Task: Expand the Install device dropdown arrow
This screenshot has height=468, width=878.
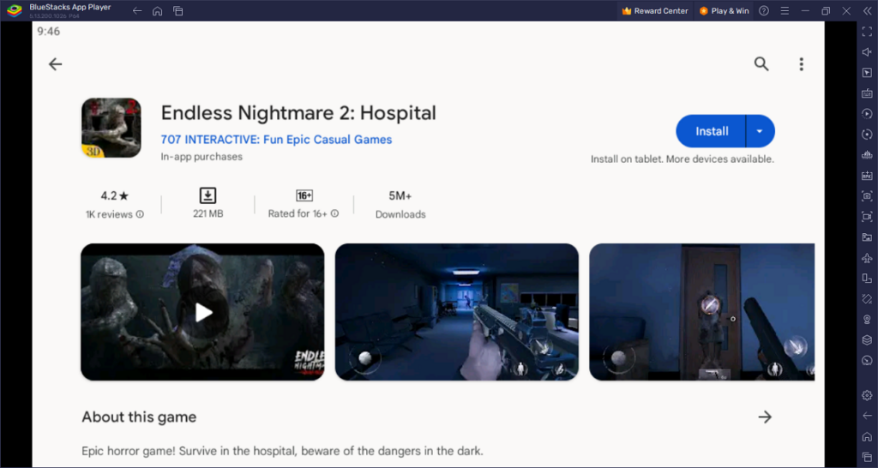Action: tap(760, 131)
